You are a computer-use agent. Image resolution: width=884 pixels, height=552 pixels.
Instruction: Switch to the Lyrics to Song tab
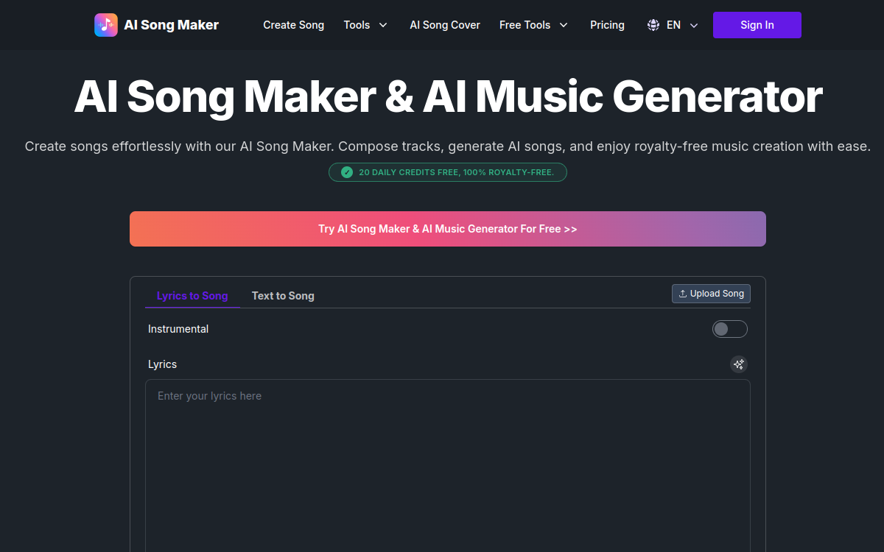tap(192, 296)
